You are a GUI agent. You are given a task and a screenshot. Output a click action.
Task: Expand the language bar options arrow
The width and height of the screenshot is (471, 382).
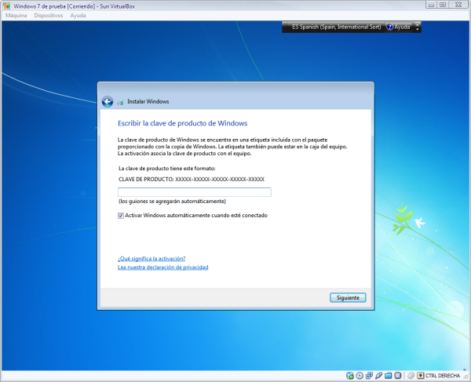(x=418, y=27)
